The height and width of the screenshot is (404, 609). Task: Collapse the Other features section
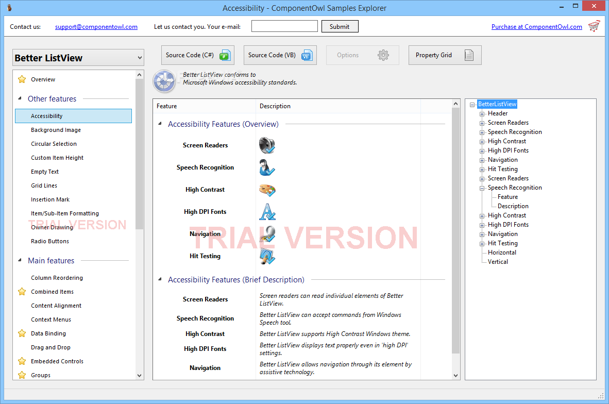pos(20,98)
